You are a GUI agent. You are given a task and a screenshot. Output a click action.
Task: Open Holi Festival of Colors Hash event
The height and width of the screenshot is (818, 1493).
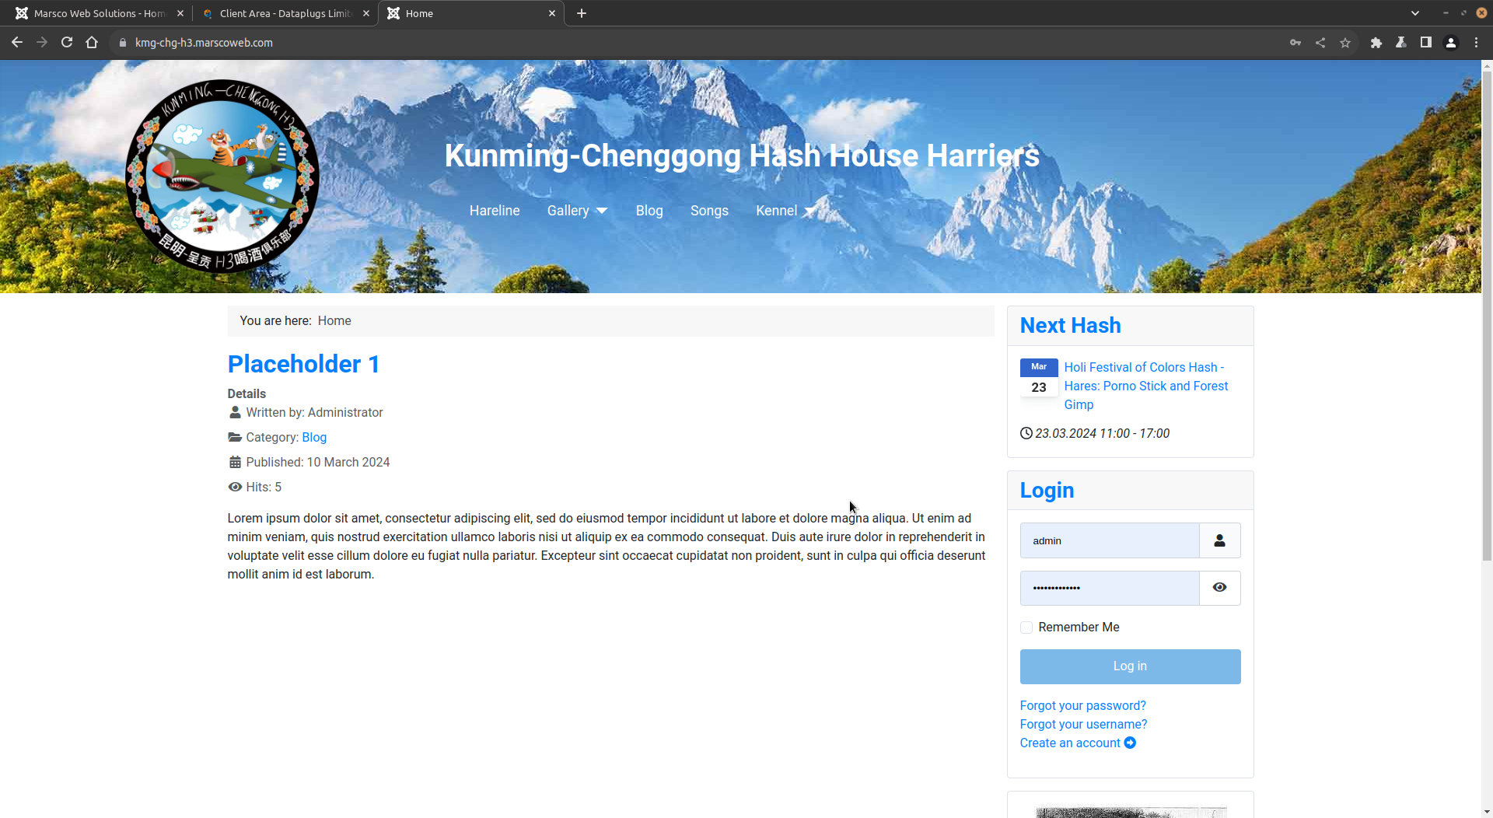[x=1146, y=386]
